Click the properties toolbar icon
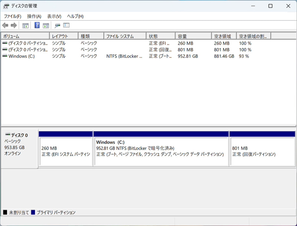The height and width of the screenshot is (226, 297). [57, 25]
